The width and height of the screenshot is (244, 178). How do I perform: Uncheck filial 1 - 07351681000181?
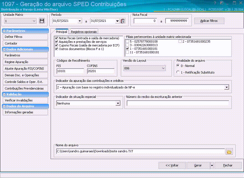[x=128, y=49]
